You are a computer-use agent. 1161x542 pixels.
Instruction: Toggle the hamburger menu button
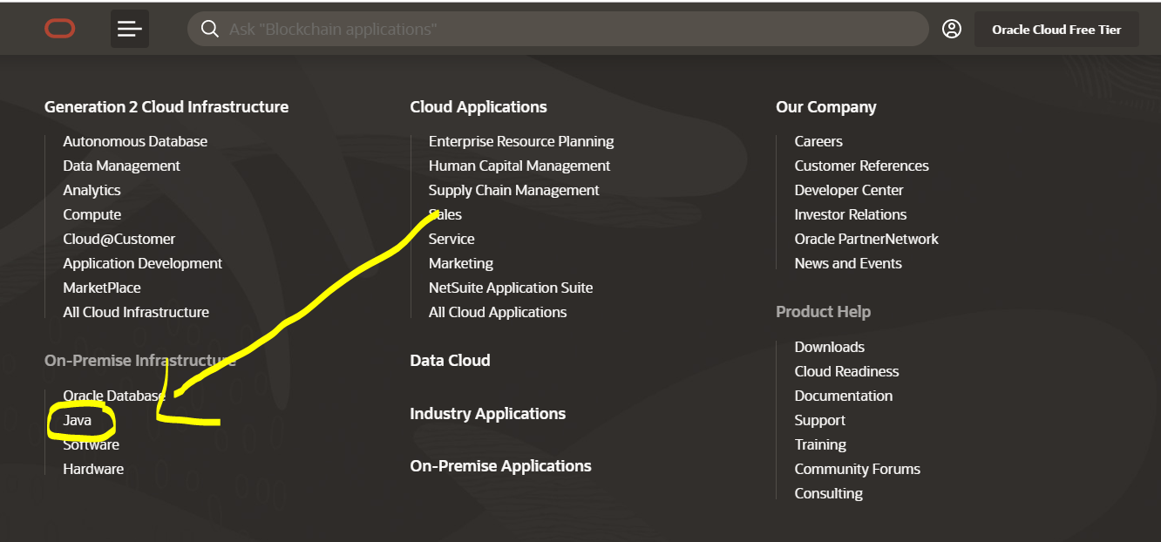click(x=130, y=29)
